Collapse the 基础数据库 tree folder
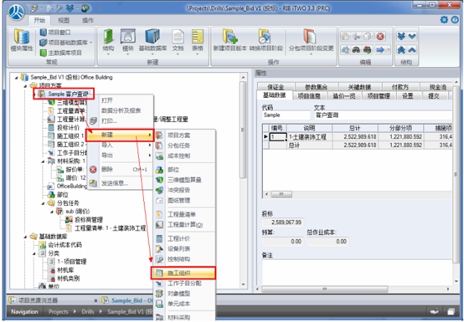Screen dimensions: 464x322 [25, 237]
